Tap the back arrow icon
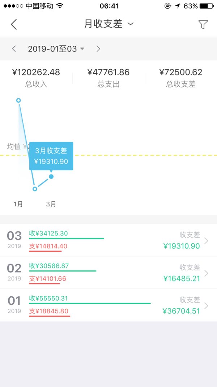 (x=14, y=24)
